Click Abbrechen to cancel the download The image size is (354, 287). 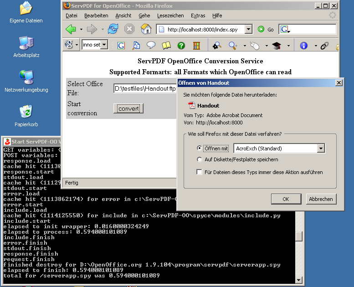[x=321, y=199]
